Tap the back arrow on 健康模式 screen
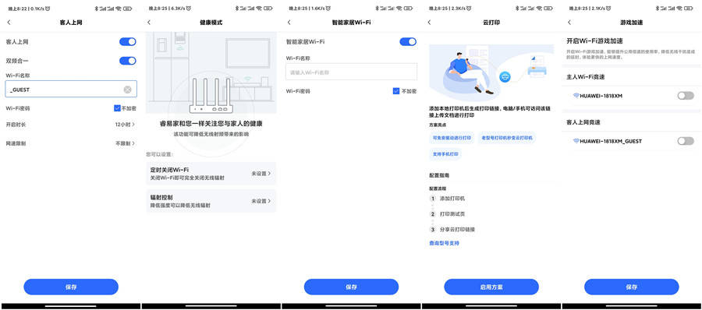The image size is (702, 310). click(149, 23)
